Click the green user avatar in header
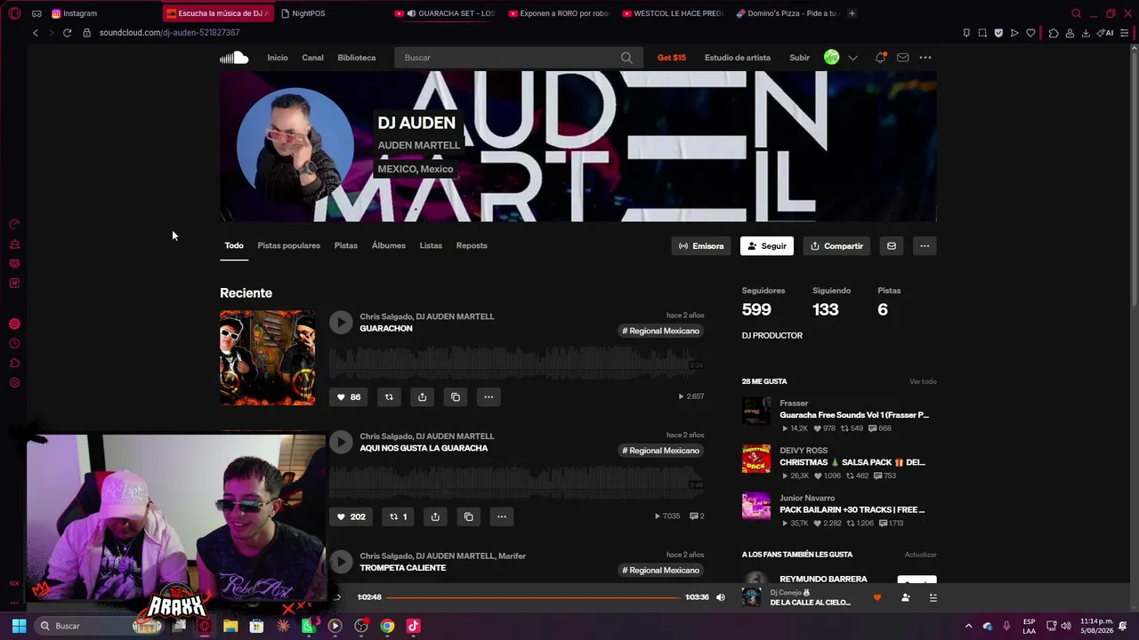This screenshot has height=640, width=1139. tap(831, 57)
